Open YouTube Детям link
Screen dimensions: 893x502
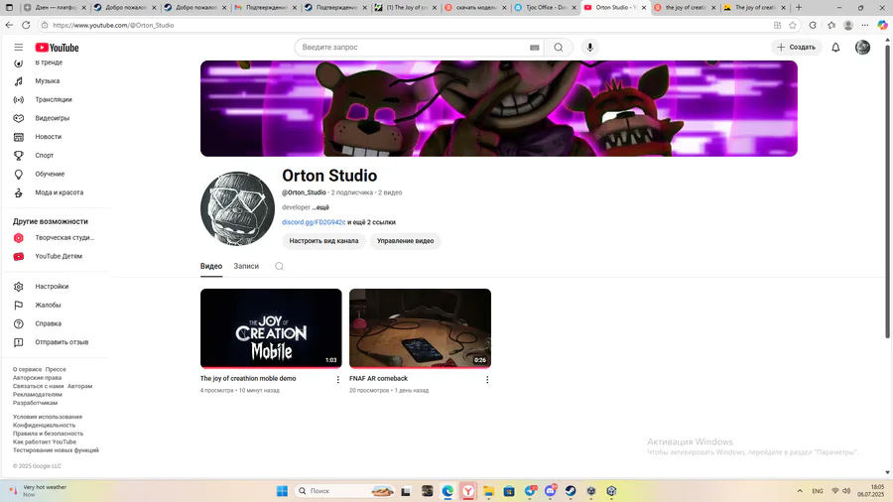click(x=57, y=256)
